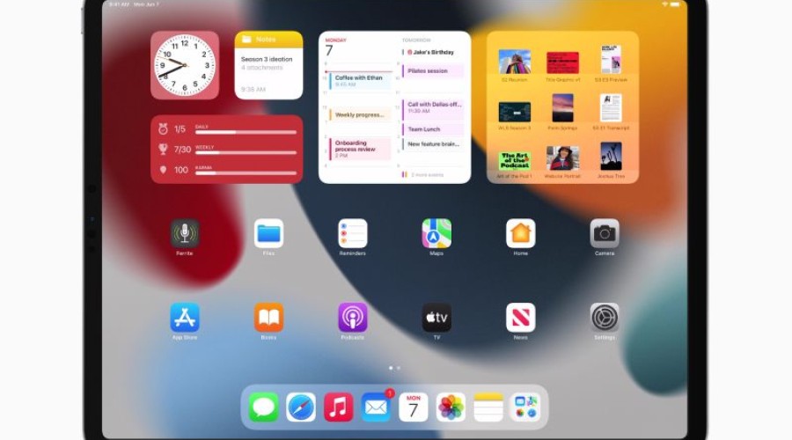
Task: Open the Reminders app
Action: tap(353, 233)
